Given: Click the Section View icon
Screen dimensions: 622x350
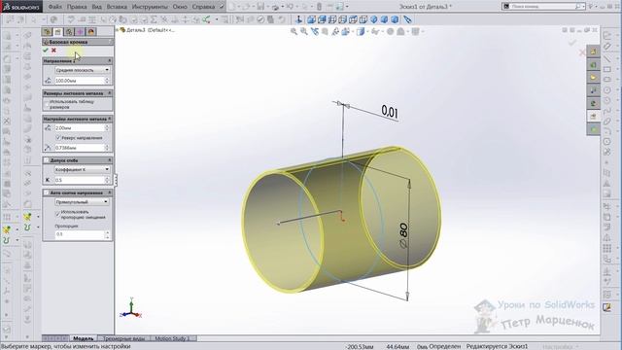Looking at the screenshot, I should point(325,31).
